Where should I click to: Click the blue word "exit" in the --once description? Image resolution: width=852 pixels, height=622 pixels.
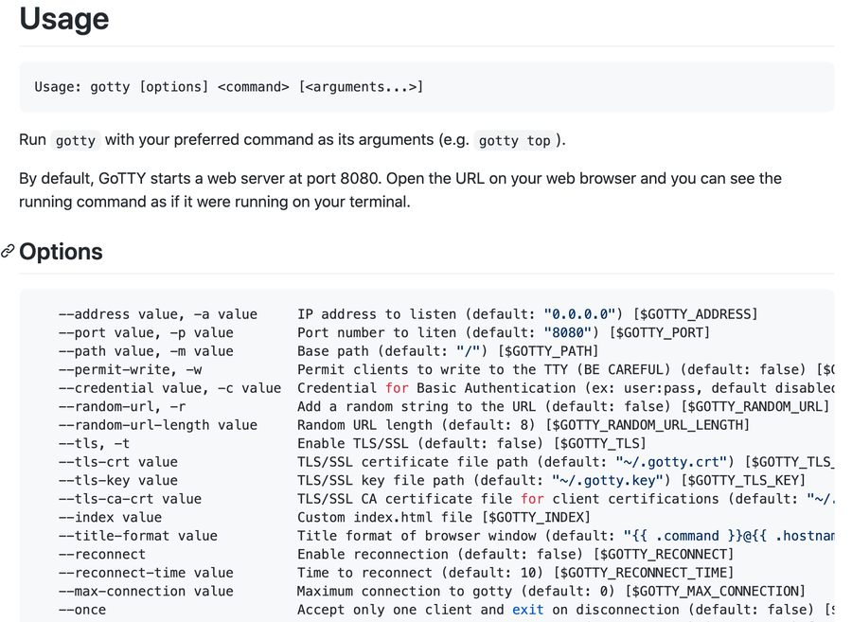point(527,610)
